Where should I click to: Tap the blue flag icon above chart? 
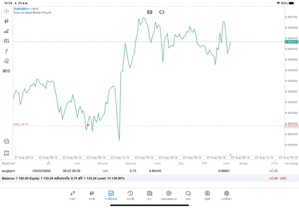point(149,12)
